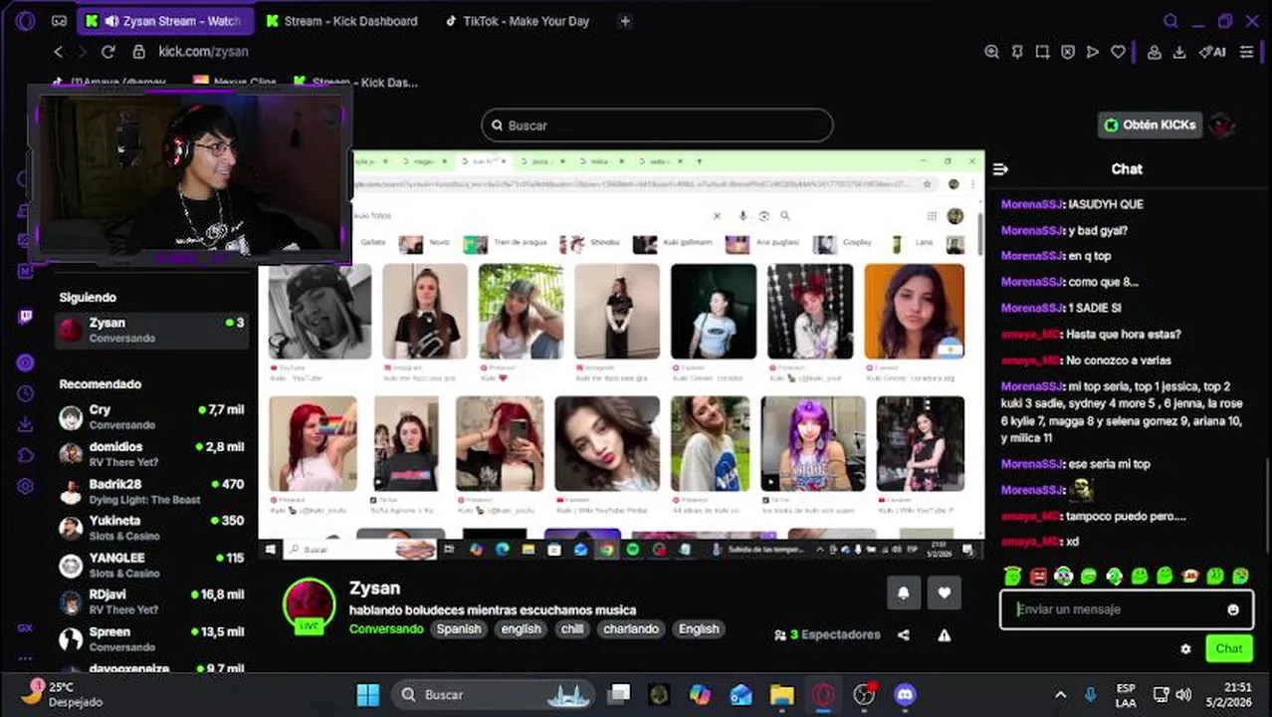This screenshot has width=1272, height=717.
Task: Open Windows Start button on taskbar
Action: [x=367, y=695]
